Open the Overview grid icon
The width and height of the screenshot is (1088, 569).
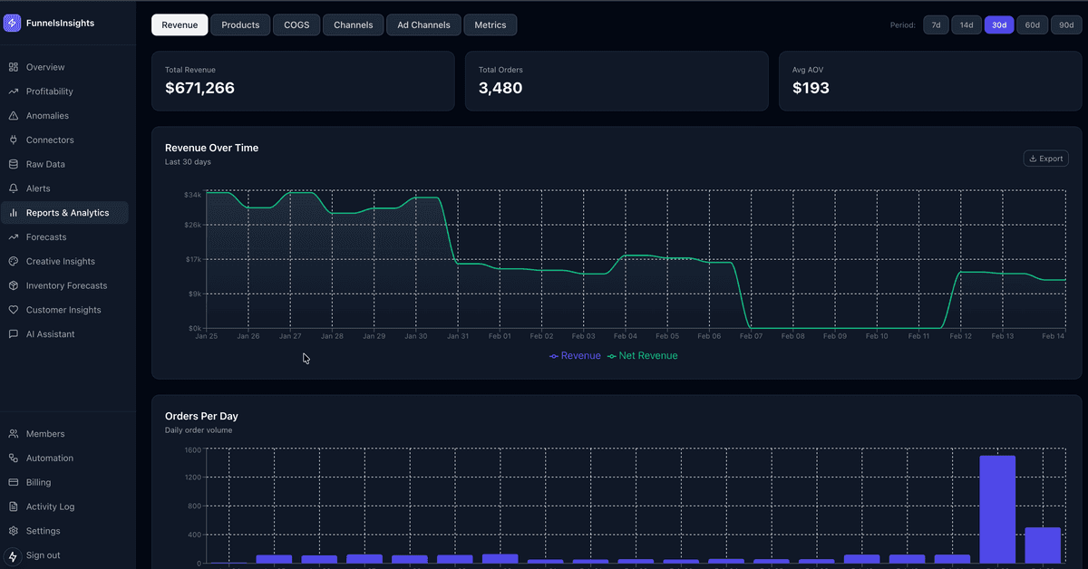[x=14, y=67]
